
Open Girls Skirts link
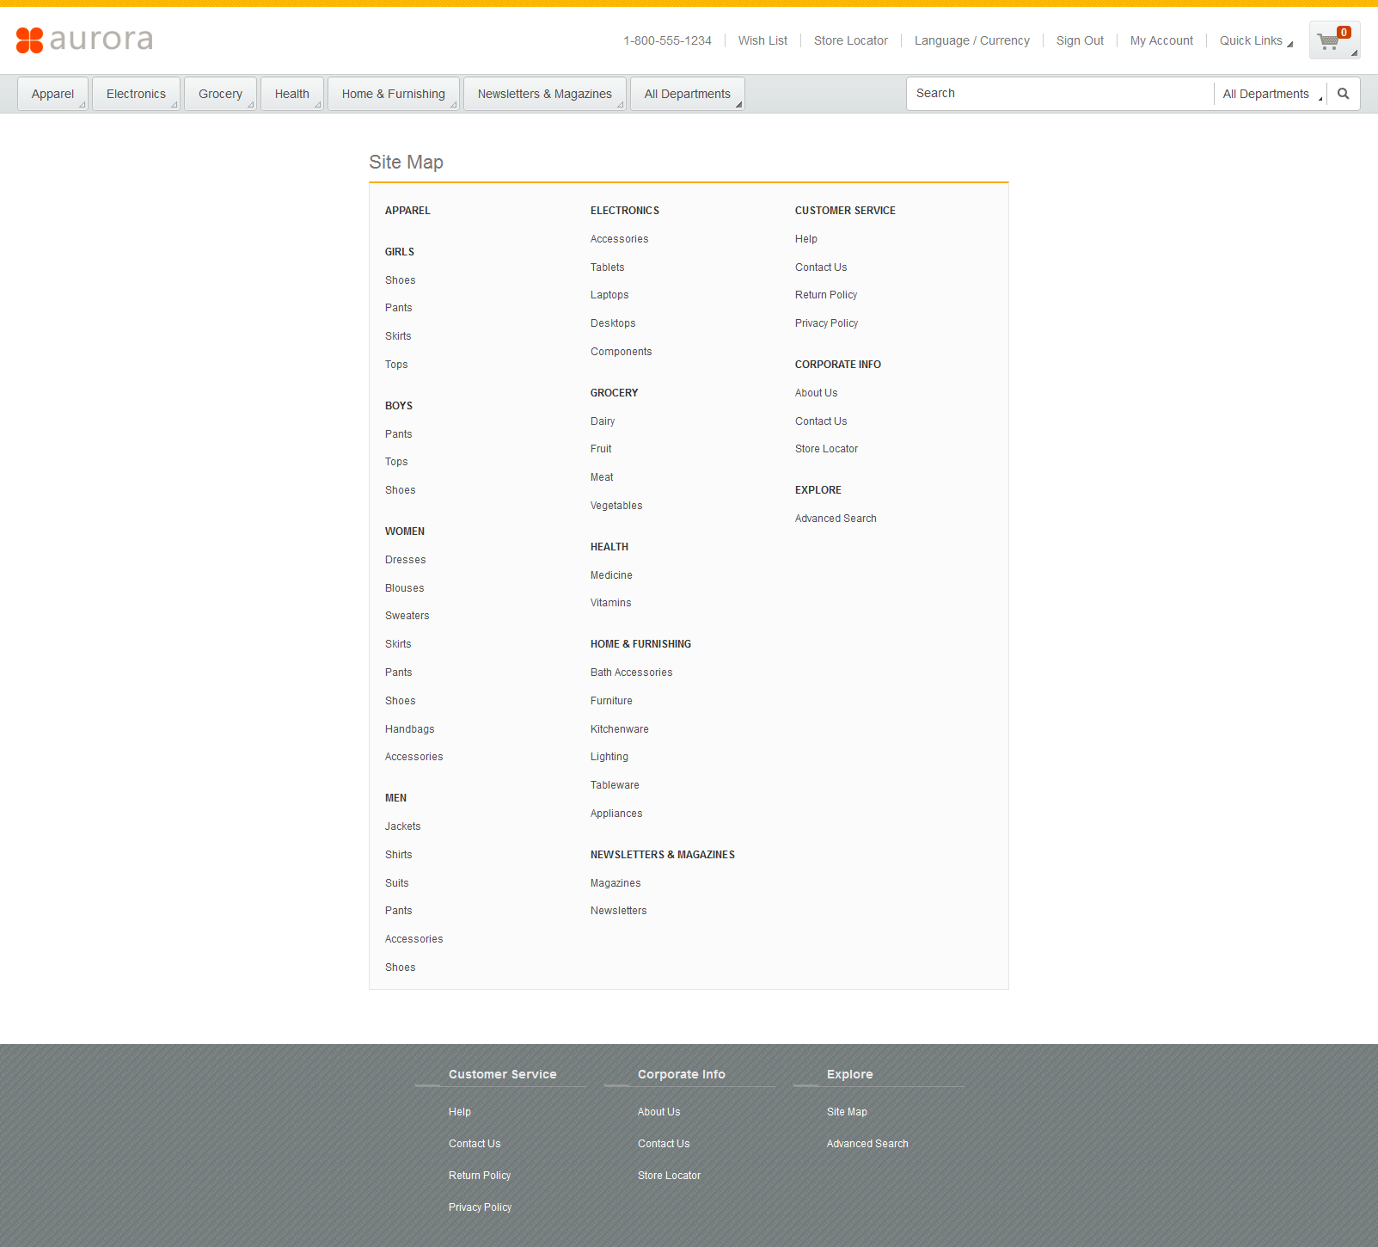[x=398, y=336]
